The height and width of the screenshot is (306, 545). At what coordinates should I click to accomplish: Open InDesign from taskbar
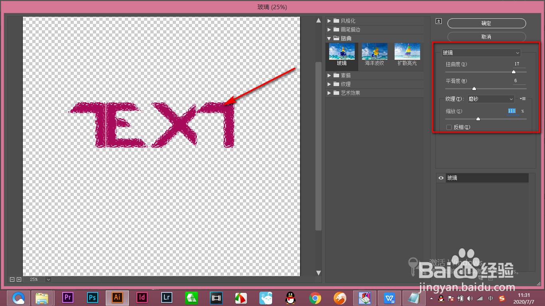[x=142, y=297]
